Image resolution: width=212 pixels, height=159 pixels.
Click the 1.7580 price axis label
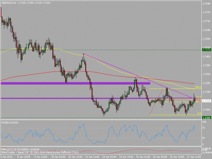[x=207, y=39]
